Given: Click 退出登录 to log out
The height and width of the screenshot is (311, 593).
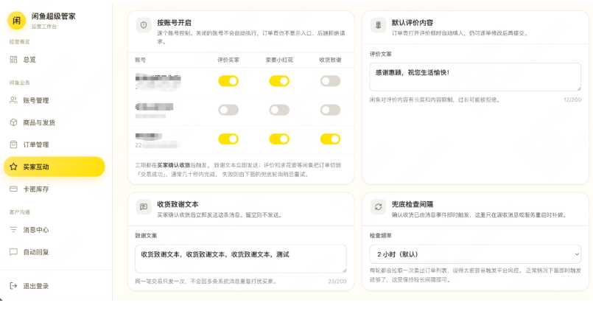Looking at the screenshot, I should click(x=54, y=286).
